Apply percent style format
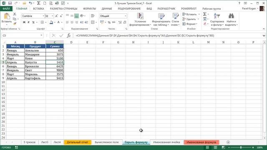This screenshot has width=267, height=150. (x=109, y=22)
